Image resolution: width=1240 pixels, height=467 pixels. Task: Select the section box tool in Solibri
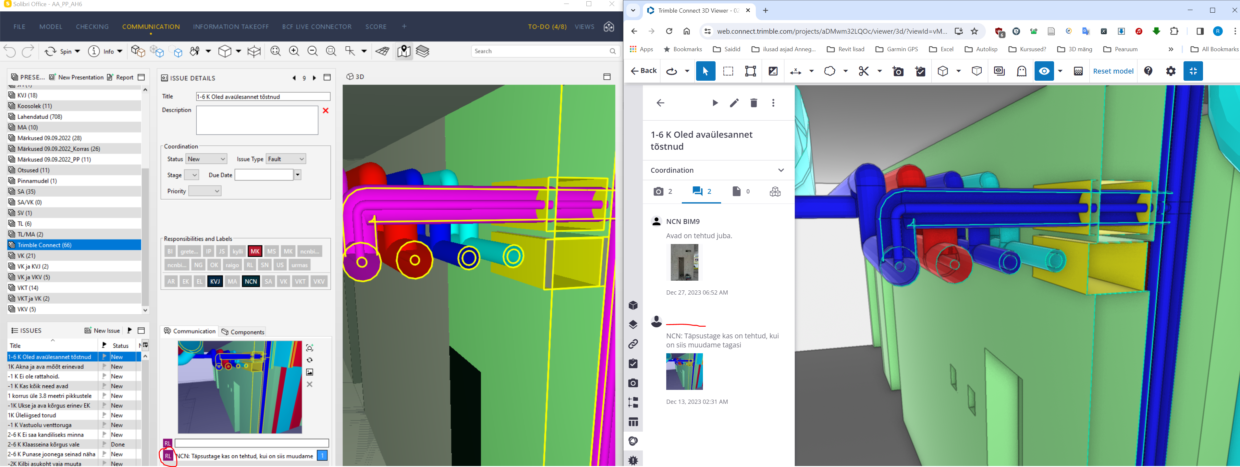pyautogui.click(x=254, y=51)
